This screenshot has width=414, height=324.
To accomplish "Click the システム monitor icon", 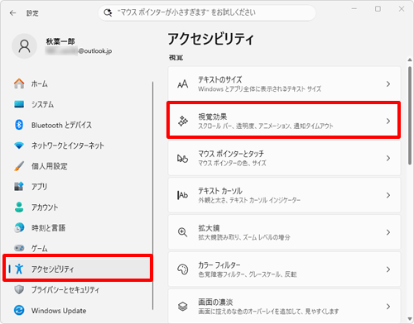I will click(x=19, y=104).
